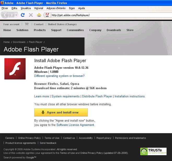Open the Store navigation item
This screenshot has width=172, height=161.
coord(130,30)
